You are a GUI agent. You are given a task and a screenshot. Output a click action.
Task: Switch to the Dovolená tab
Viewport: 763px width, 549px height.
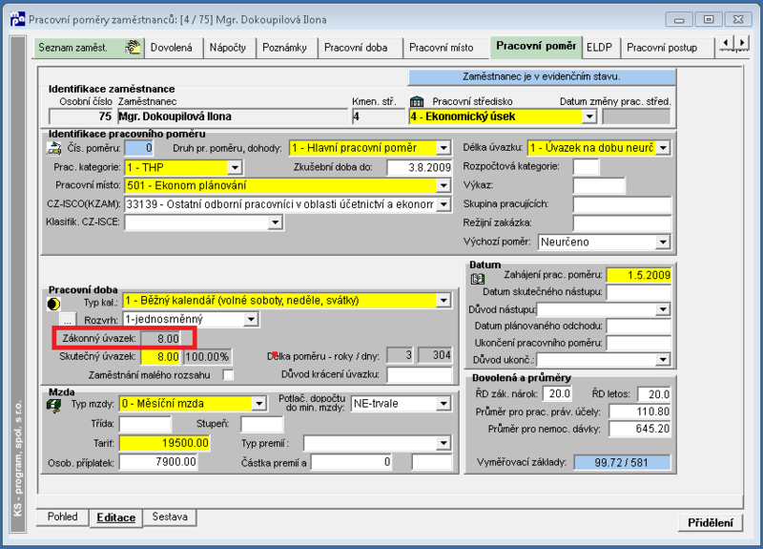point(172,48)
